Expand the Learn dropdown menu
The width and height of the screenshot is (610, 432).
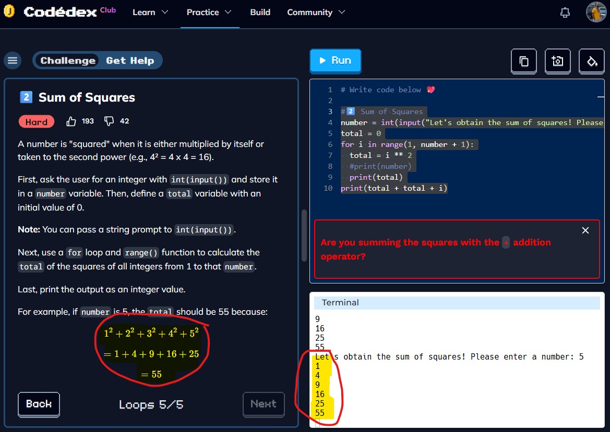150,13
